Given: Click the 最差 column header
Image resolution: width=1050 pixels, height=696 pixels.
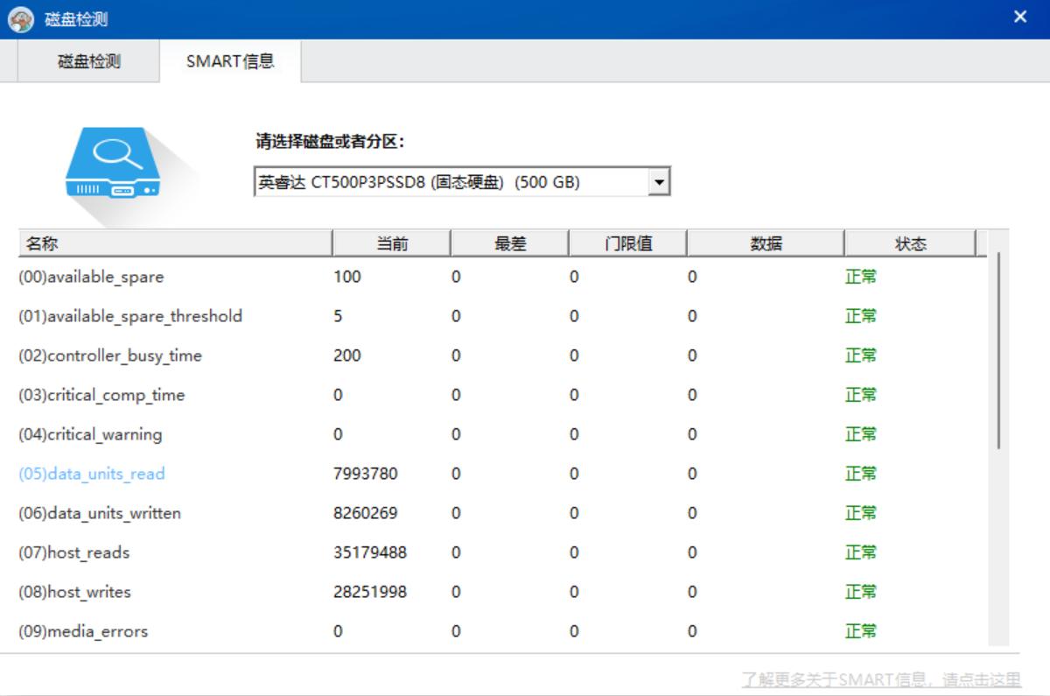Looking at the screenshot, I should coord(510,243).
